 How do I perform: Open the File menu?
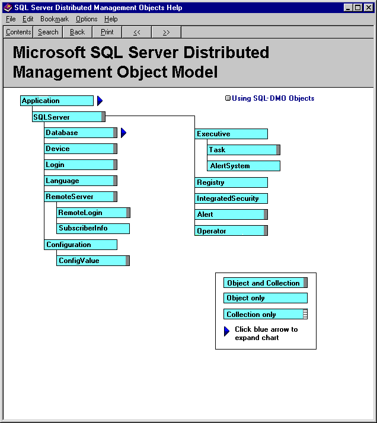11,19
